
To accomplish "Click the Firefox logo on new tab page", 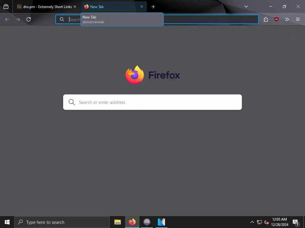I will click(x=135, y=75).
